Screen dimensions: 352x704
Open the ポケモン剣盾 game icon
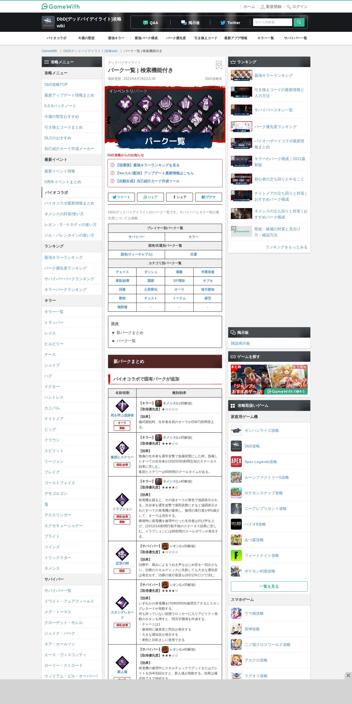[x=236, y=571]
